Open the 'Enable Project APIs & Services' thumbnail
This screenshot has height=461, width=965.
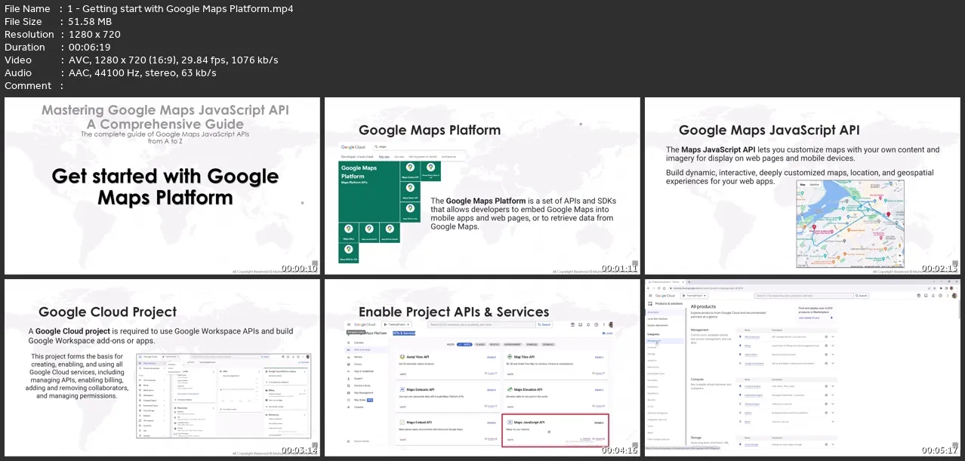point(482,368)
